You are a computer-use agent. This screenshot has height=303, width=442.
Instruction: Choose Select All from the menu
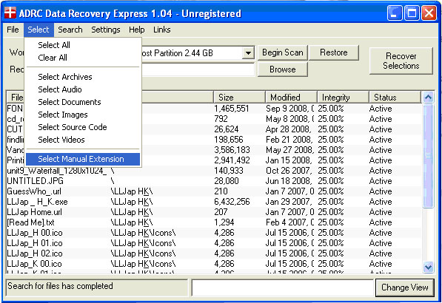pos(83,45)
